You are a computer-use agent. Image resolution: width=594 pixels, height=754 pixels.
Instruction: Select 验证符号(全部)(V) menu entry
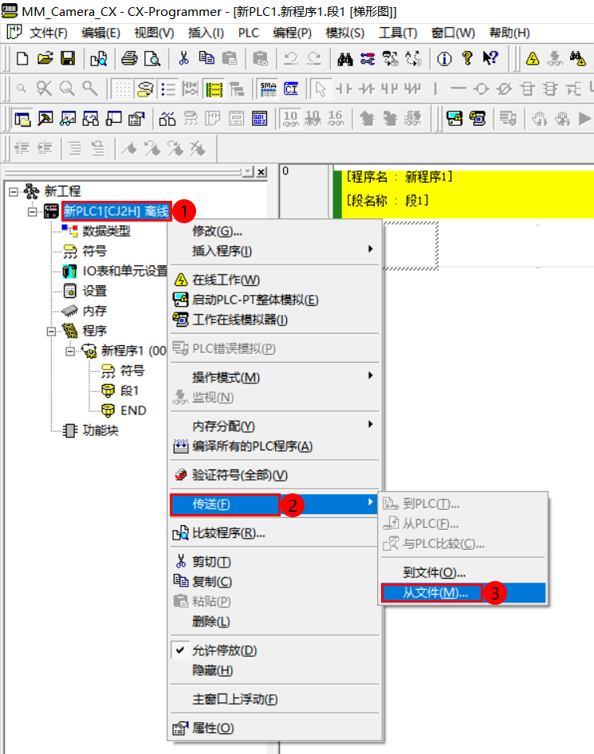point(276,475)
